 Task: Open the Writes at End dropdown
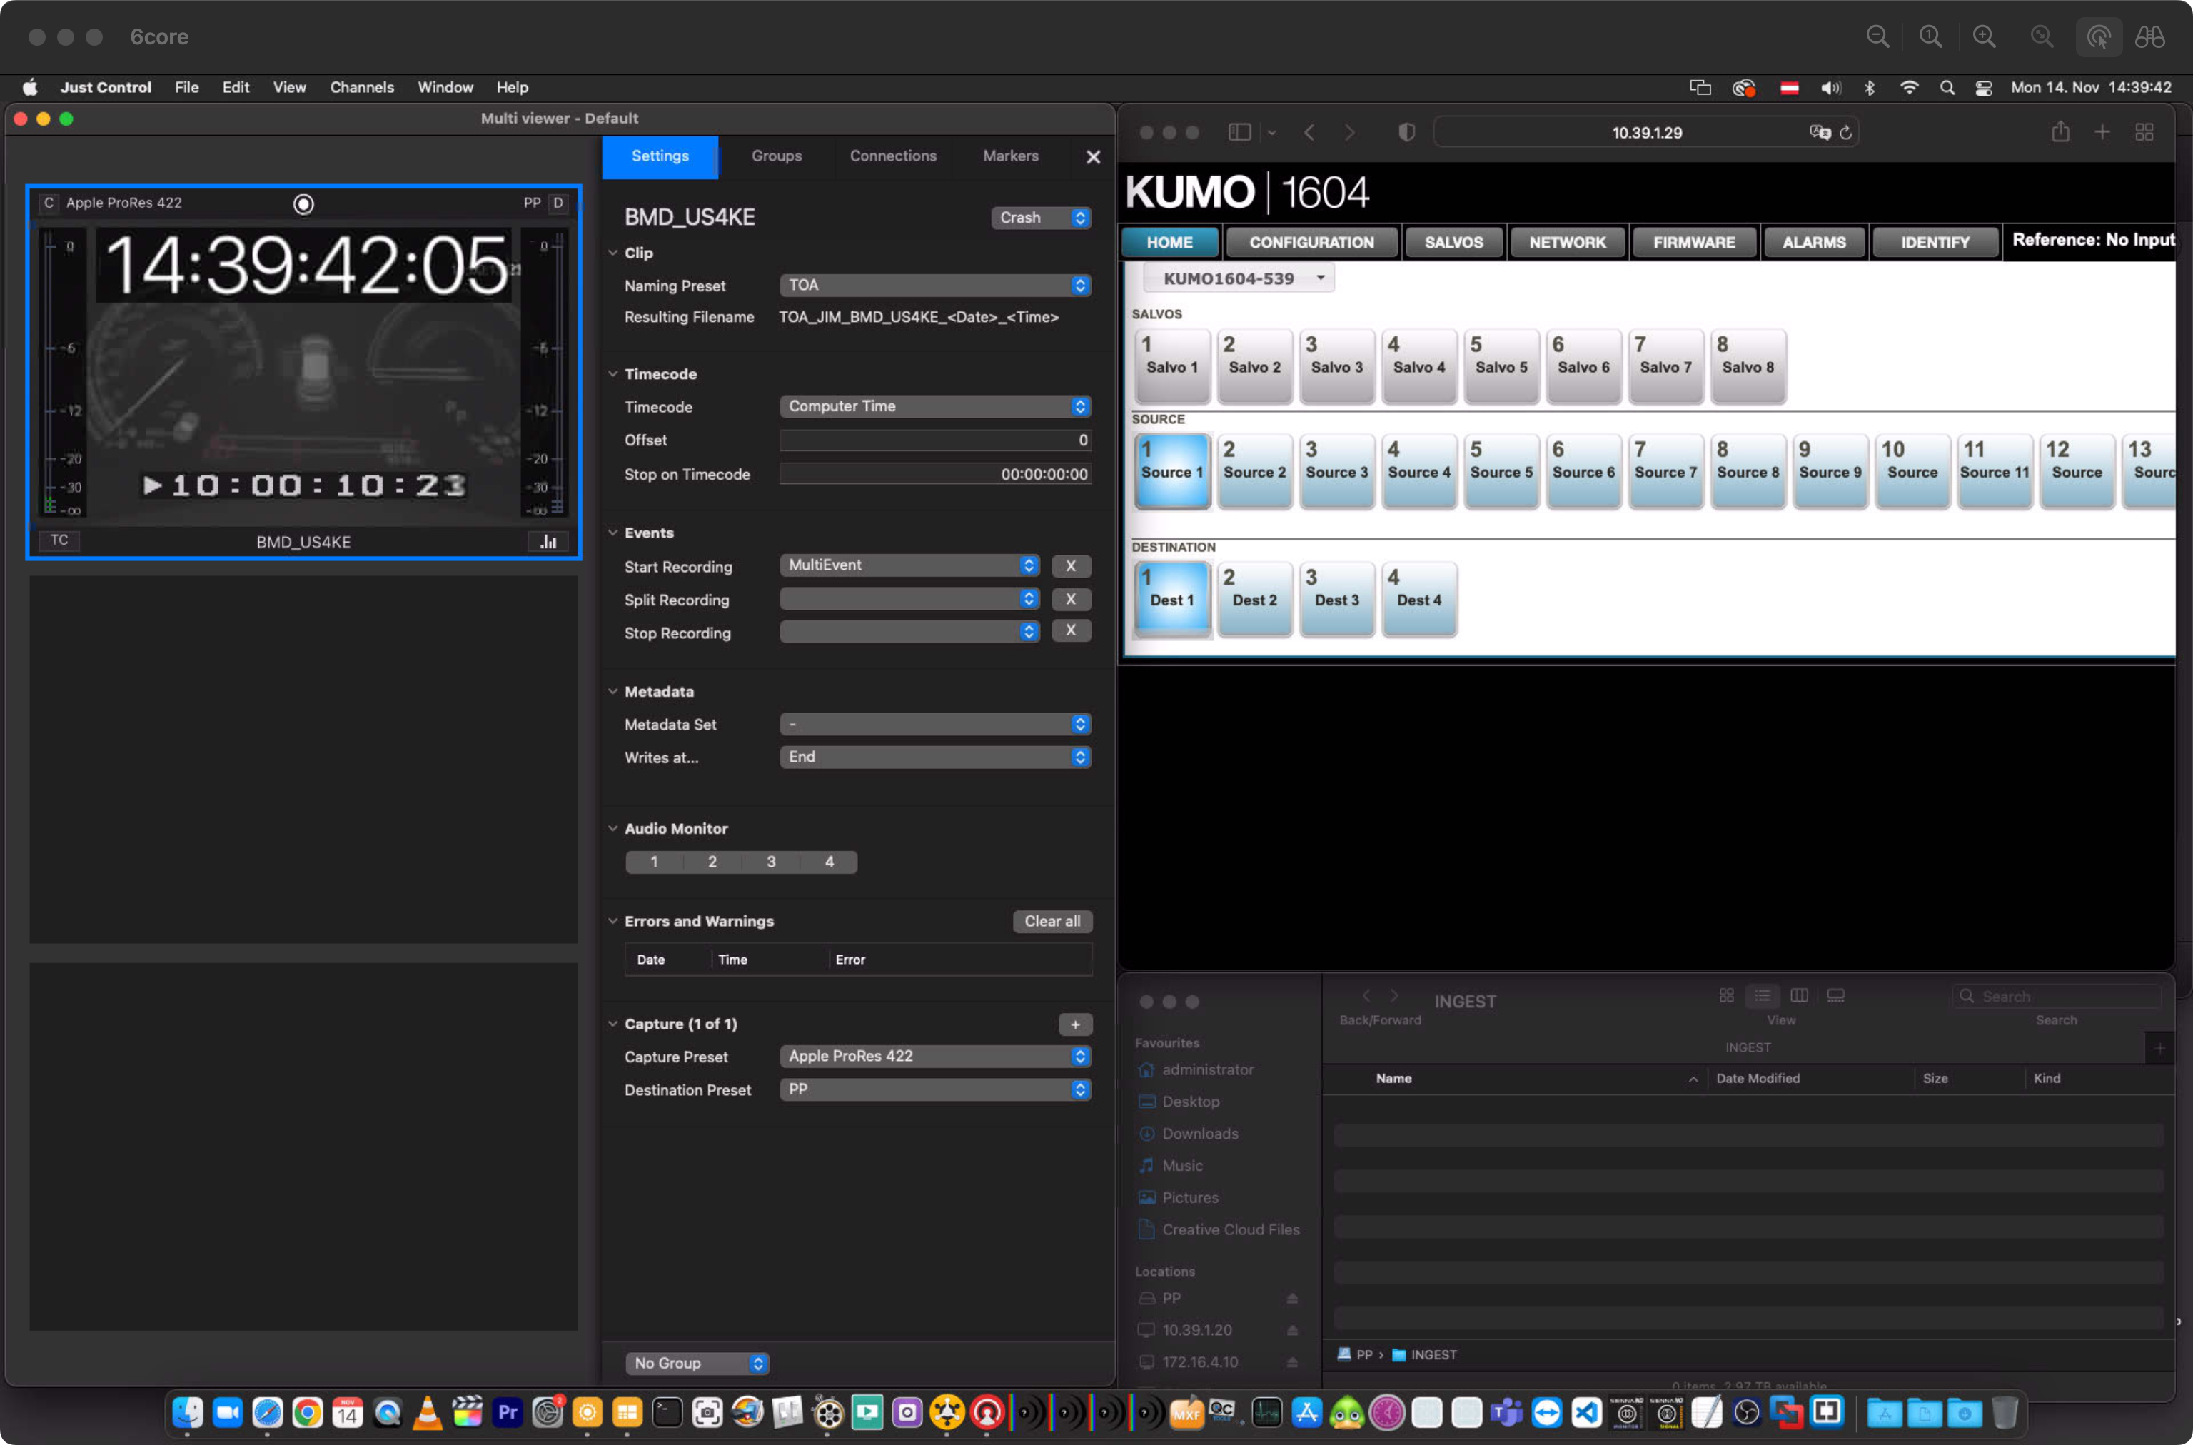[x=935, y=757]
